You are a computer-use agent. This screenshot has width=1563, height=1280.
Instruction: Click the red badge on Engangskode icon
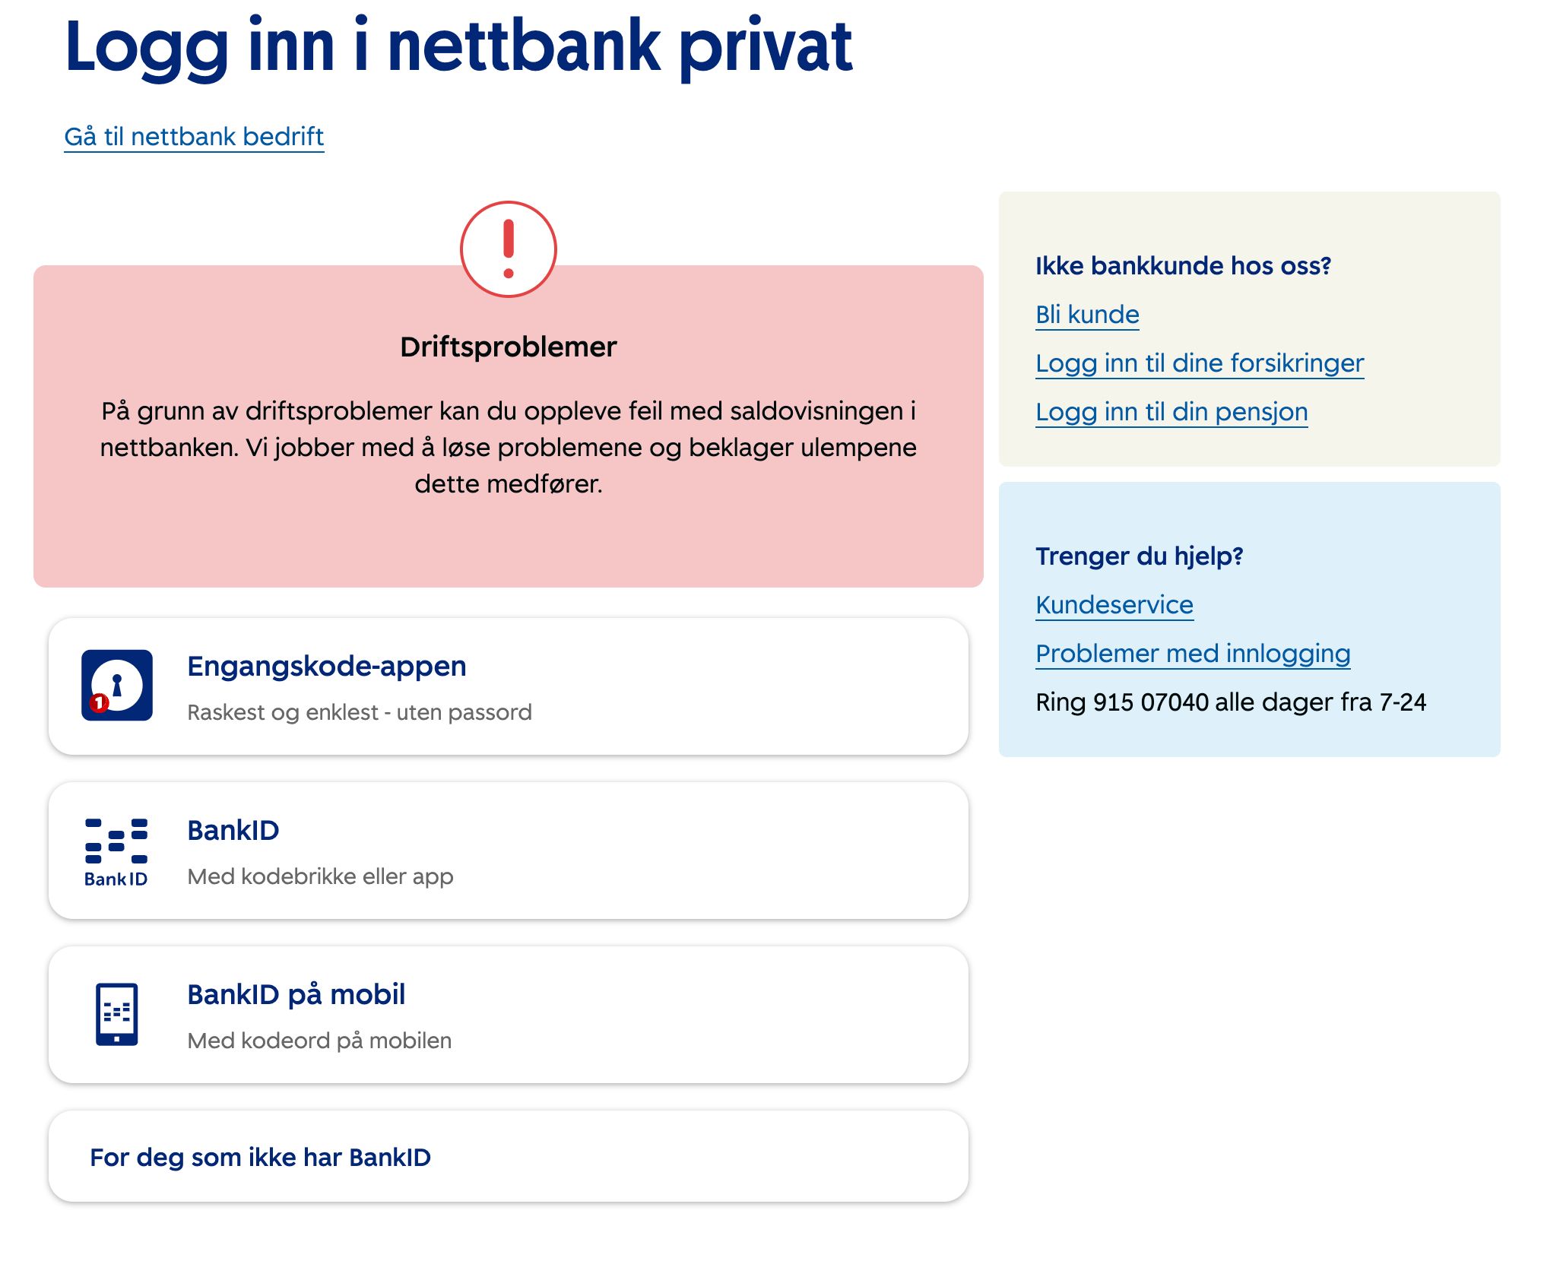(99, 703)
